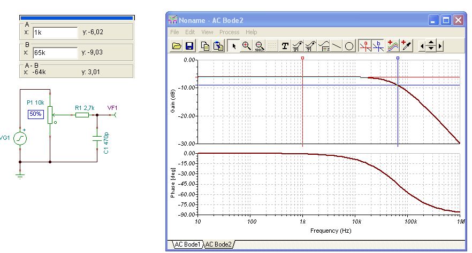Open the File menu
Screen dimensions: 472x253
click(x=174, y=32)
